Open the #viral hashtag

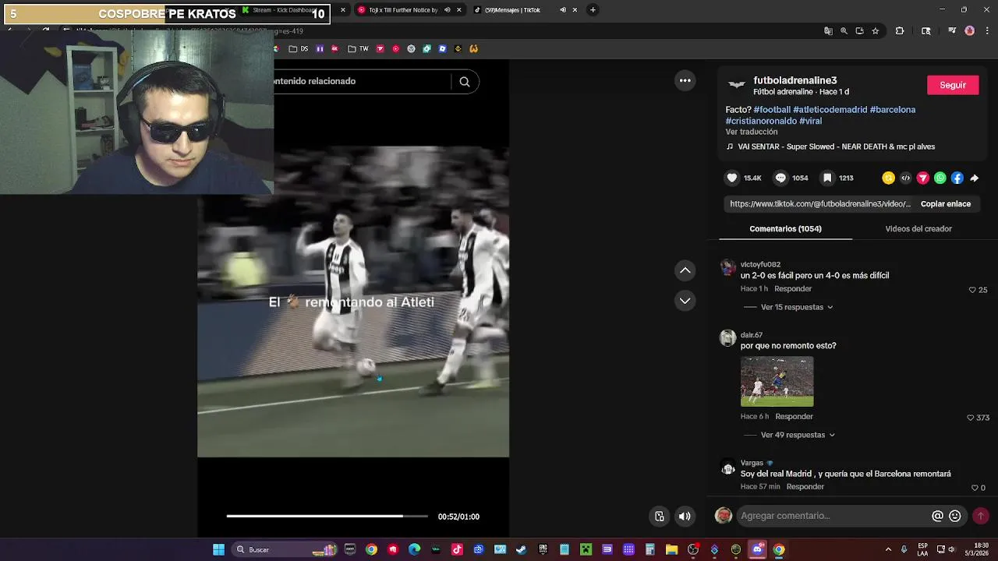810,121
